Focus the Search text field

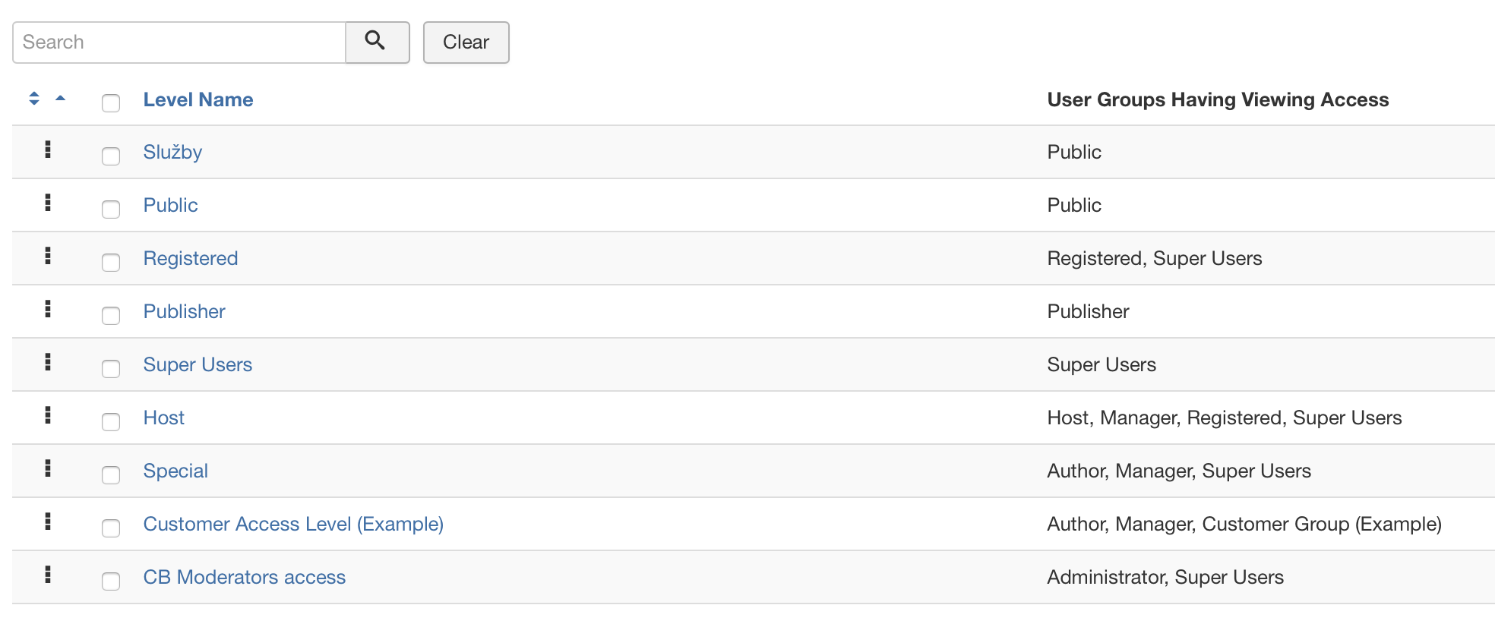pyautogui.click(x=179, y=42)
